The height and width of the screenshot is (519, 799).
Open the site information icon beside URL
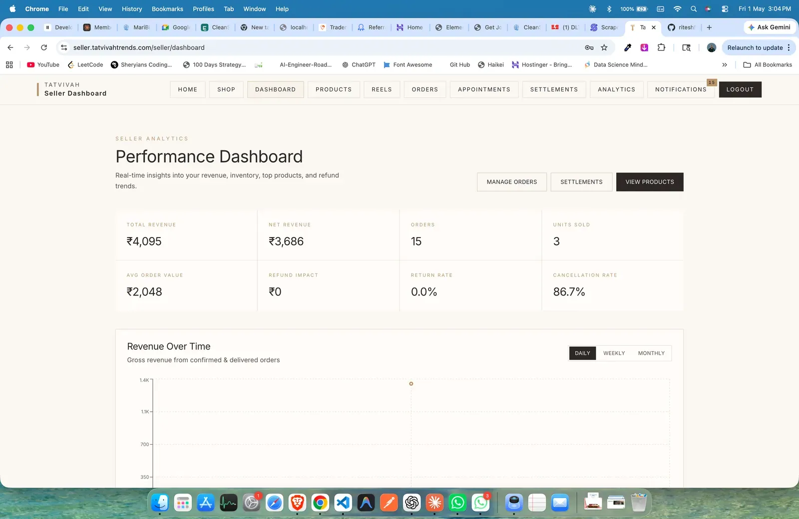coord(64,47)
